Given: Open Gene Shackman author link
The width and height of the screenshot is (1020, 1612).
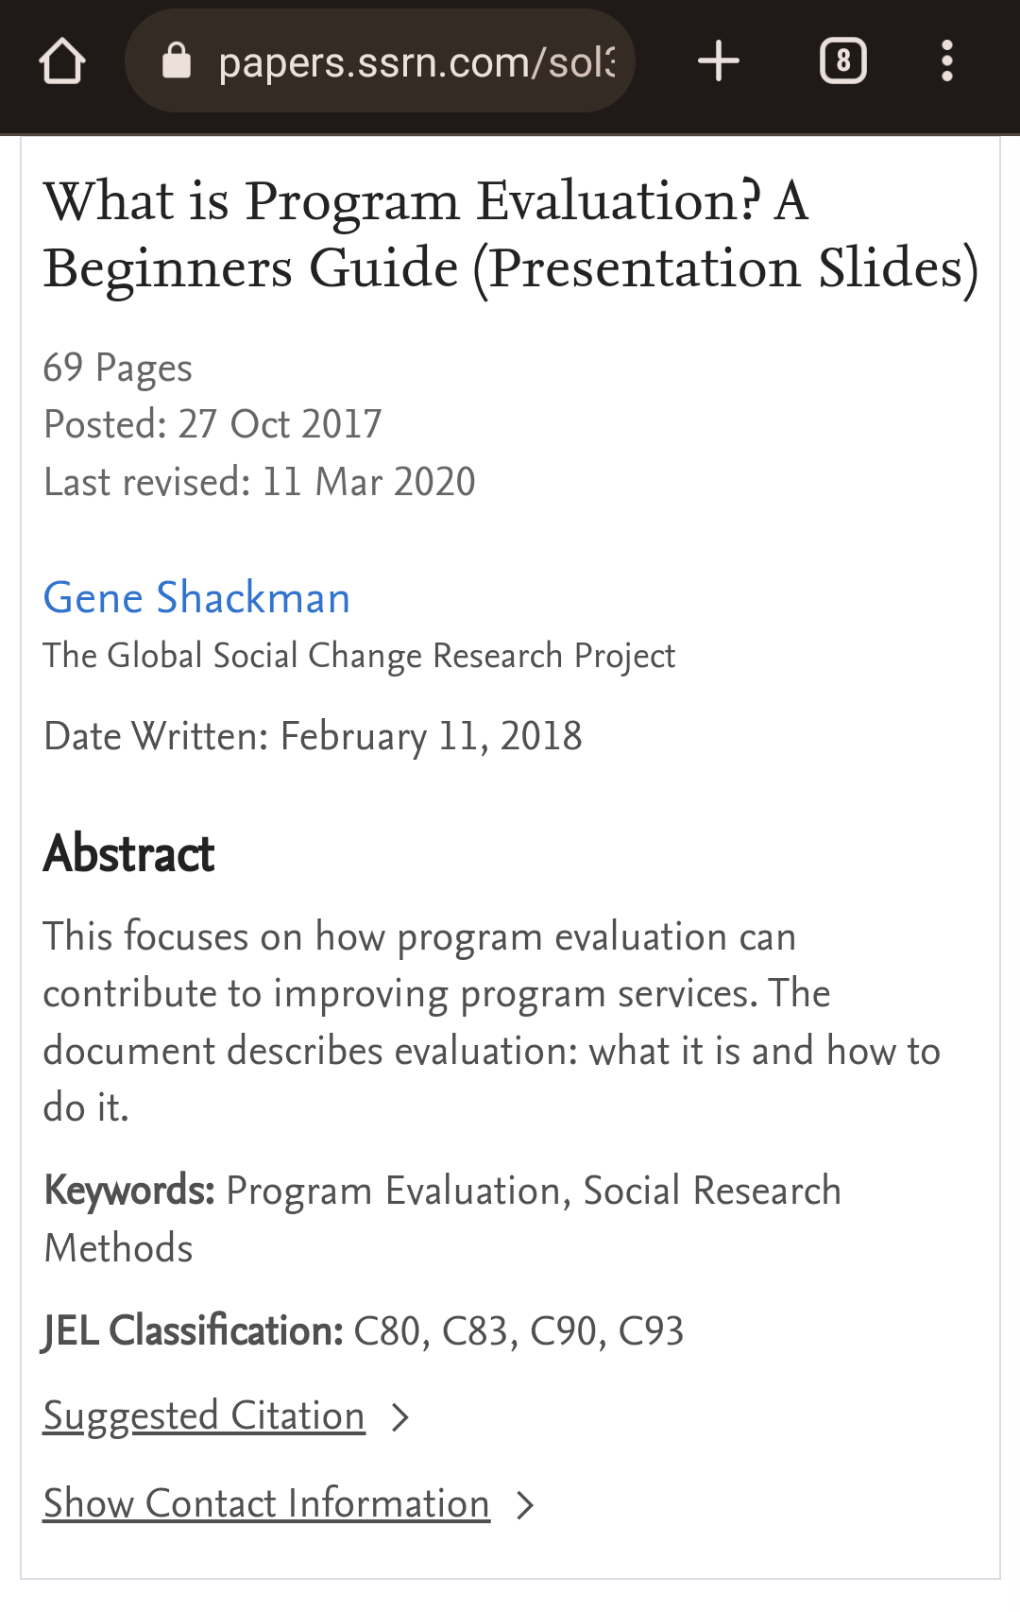Looking at the screenshot, I should pos(196,598).
